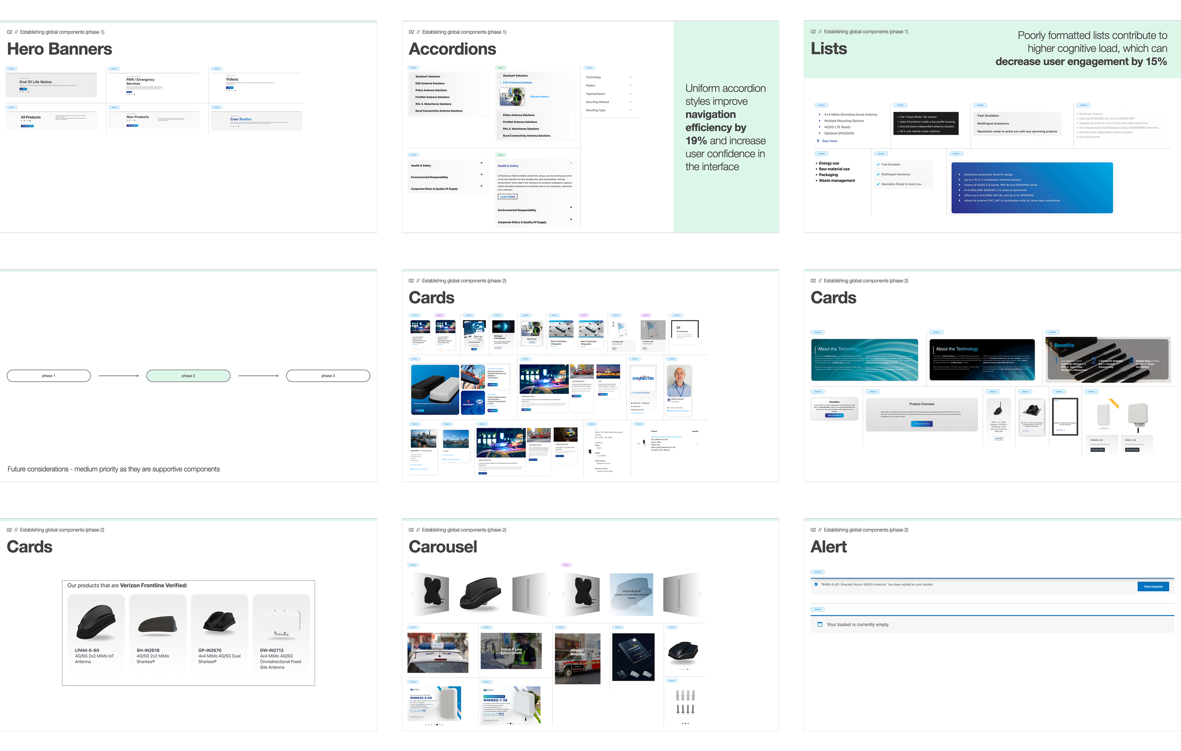Click the View basket button
1181x751 pixels.
tap(1153, 586)
